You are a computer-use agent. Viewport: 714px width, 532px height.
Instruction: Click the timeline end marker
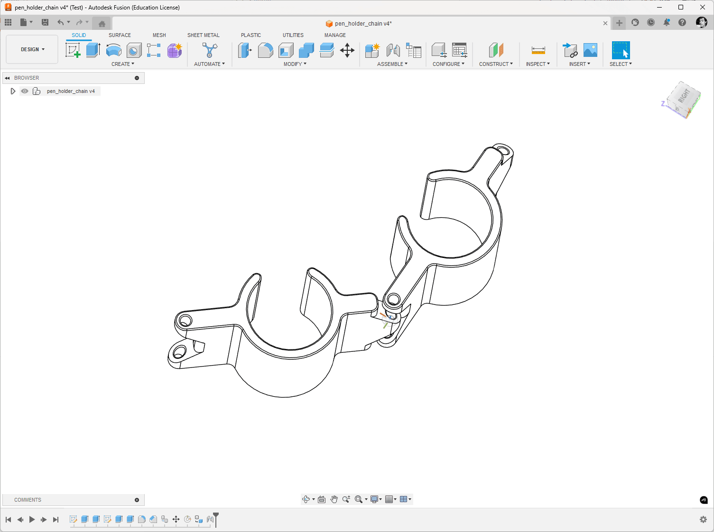pyautogui.click(x=216, y=519)
